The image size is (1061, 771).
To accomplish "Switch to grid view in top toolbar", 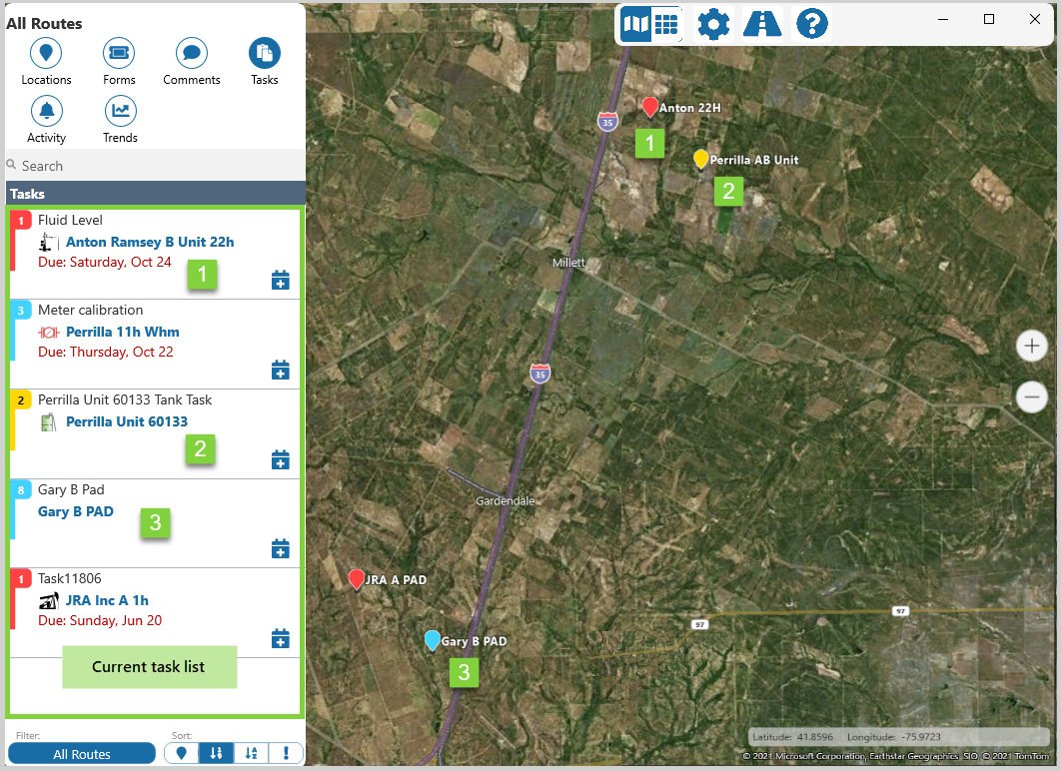I will (x=666, y=24).
